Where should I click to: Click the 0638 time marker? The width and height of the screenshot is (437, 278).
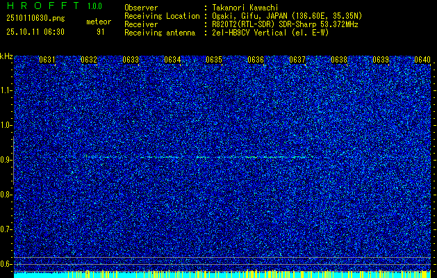coord(339,60)
